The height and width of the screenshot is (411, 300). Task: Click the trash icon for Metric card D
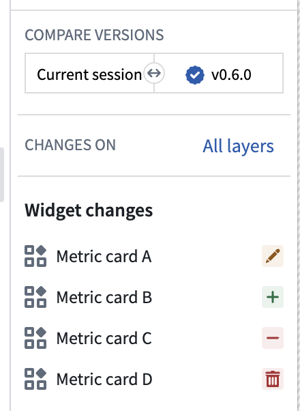(273, 379)
